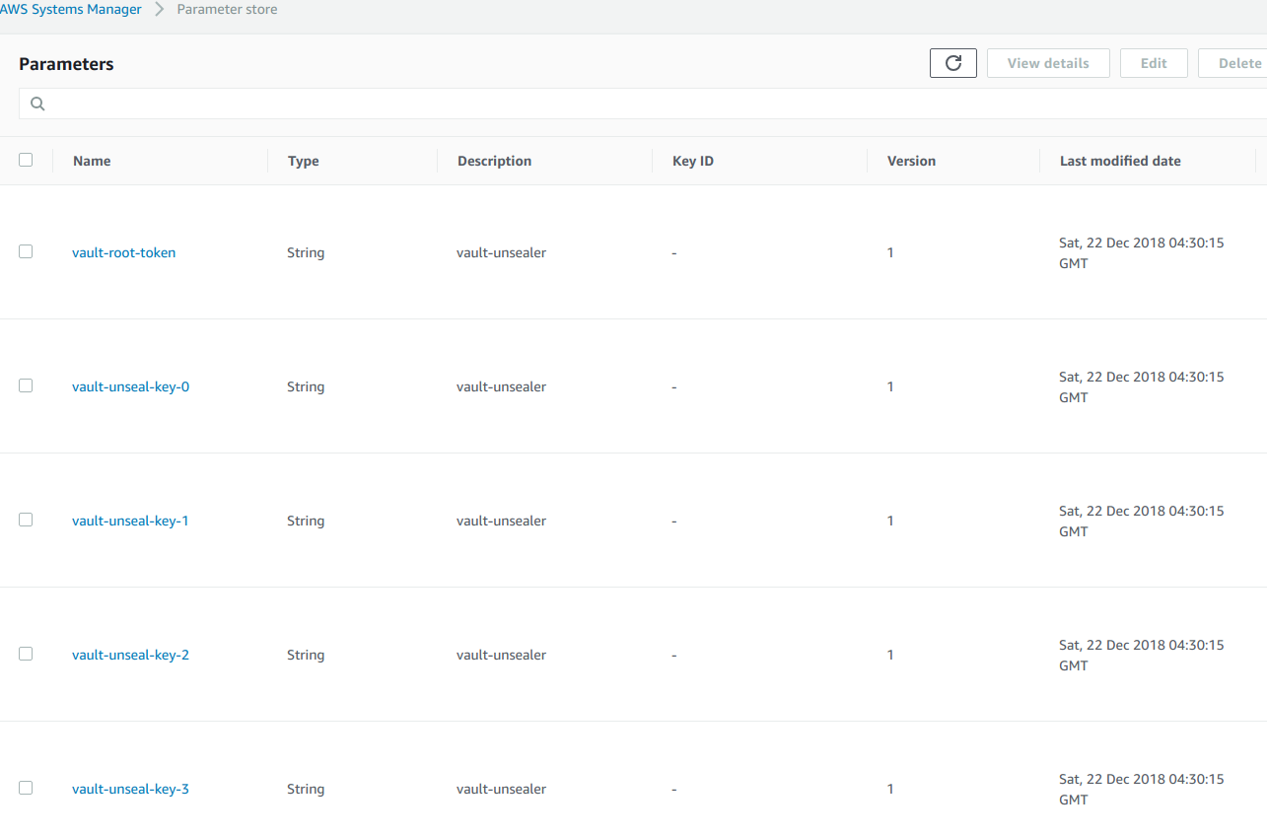1267x837 pixels.
Task: Check the vault-root-token row checkbox
Action: pos(26,251)
